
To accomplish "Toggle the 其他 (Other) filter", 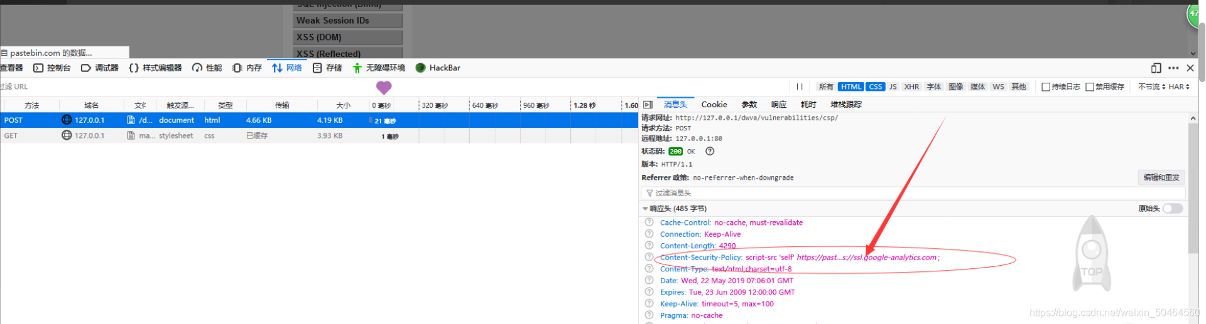I will coord(1018,86).
